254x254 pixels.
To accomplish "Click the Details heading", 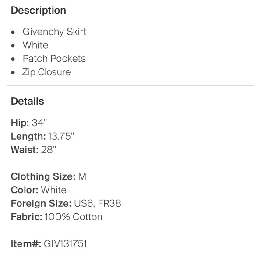I will click(x=28, y=102).
